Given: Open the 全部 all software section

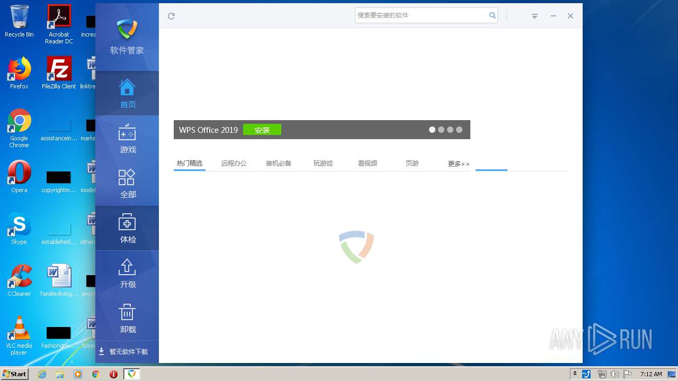Looking at the screenshot, I should (127, 184).
